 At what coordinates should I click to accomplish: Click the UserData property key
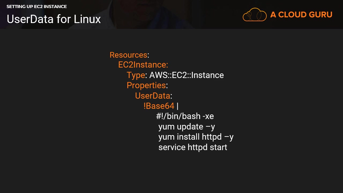coord(152,96)
